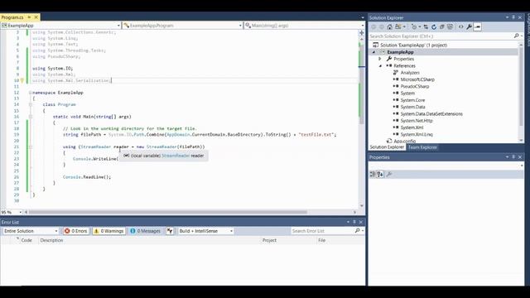The width and height of the screenshot is (530, 298).
Task: Collapse the References tree node
Action: [x=381, y=66]
